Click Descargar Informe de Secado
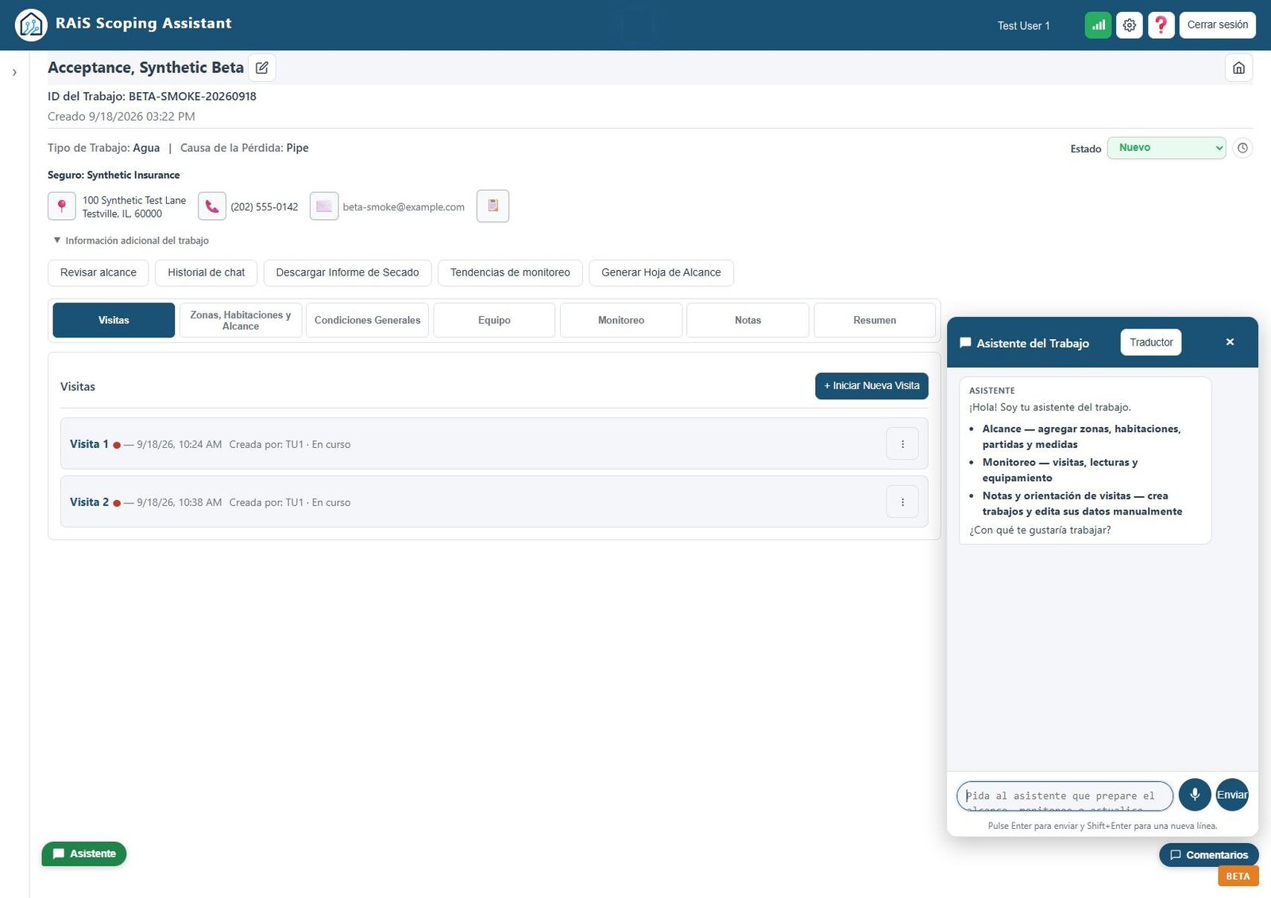The image size is (1271, 898). pos(347,272)
